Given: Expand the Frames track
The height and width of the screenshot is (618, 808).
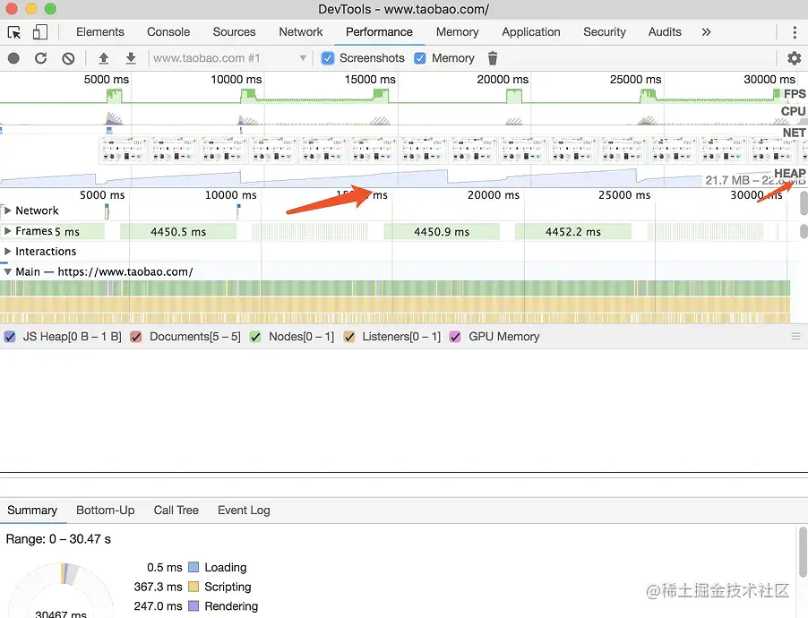Looking at the screenshot, I should click(x=8, y=231).
